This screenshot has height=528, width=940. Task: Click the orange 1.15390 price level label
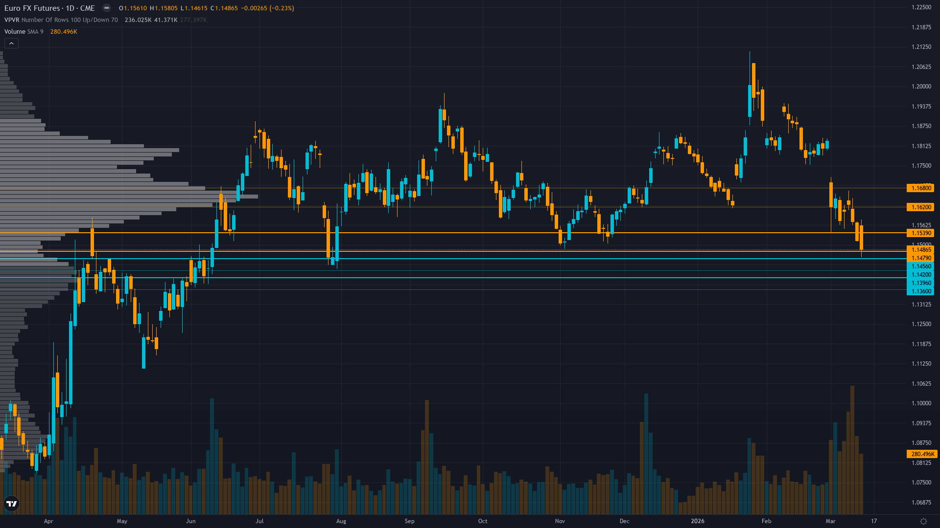point(920,233)
